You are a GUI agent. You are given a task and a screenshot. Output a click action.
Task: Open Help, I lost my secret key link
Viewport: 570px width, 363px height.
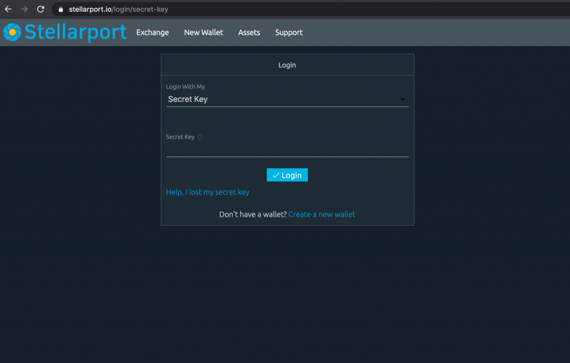[208, 192]
